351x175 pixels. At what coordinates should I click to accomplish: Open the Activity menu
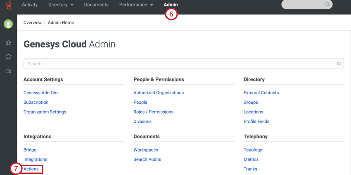30,5
